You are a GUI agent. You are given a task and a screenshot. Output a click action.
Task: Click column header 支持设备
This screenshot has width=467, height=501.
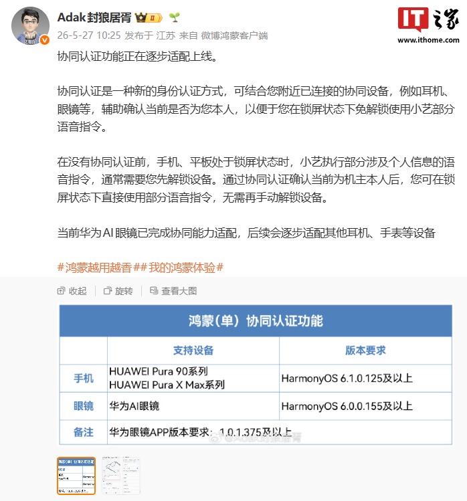pyautogui.click(x=193, y=350)
